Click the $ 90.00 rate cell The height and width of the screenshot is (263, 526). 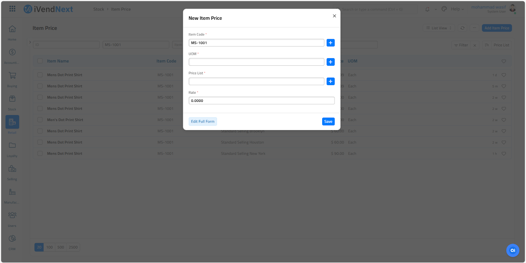(338, 154)
